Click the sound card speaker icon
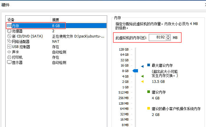Image resolution: width=206 pixels, height=127 pixels. (x=9, y=52)
